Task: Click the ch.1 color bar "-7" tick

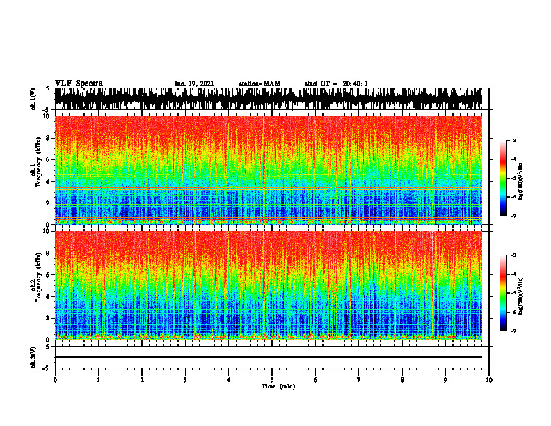Action: click(x=513, y=216)
